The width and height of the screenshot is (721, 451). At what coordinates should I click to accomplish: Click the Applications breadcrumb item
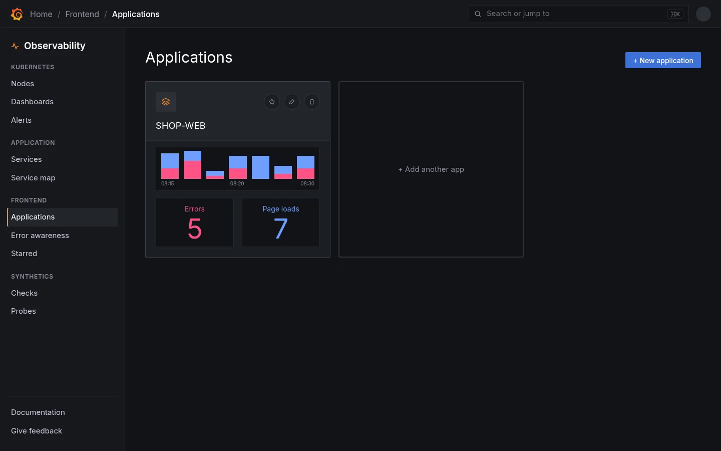pos(136,14)
